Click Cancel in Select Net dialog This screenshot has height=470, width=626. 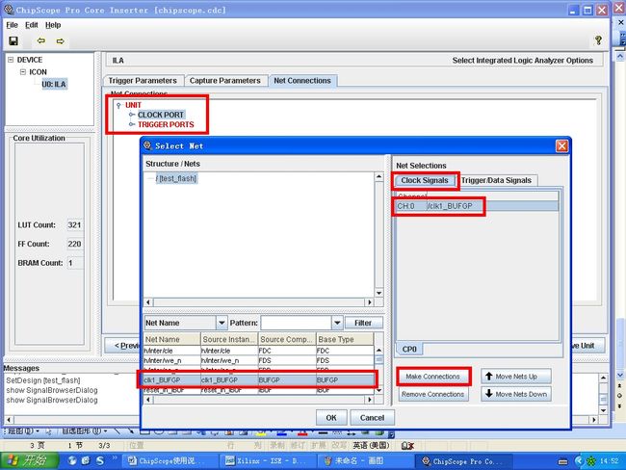click(372, 418)
